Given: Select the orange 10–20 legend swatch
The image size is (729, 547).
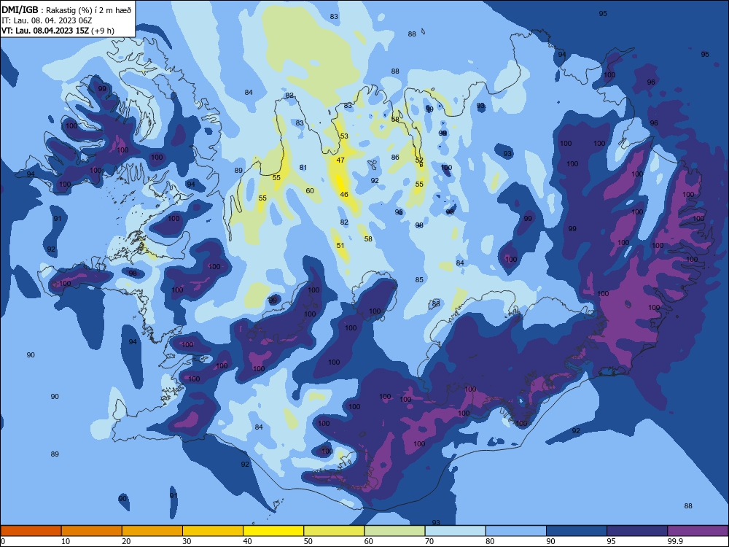Looking at the screenshot, I should click(x=92, y=531).
